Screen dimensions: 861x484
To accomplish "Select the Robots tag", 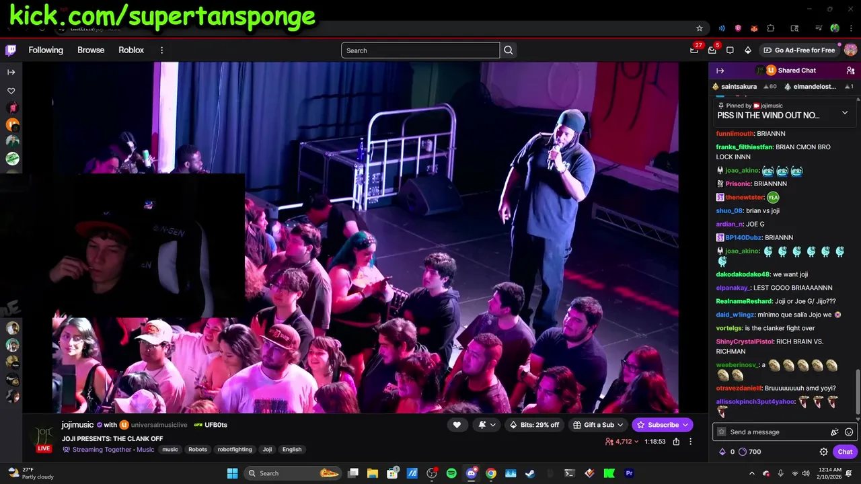I will tap(198, 450).
